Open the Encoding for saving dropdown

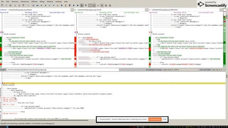(181, 70)
